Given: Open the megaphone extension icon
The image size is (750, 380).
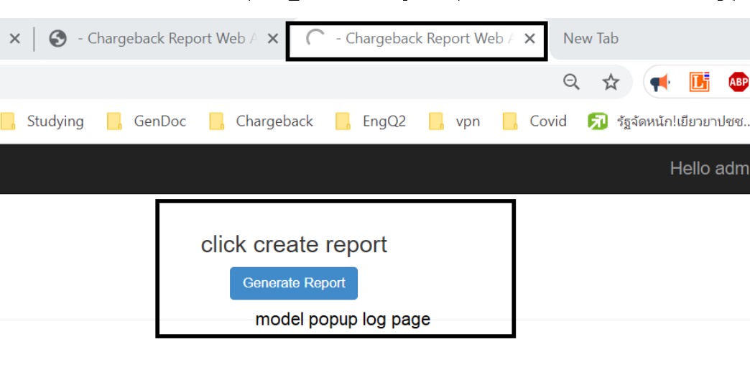Looking at the screenshot, I should [x=660, y=82].
